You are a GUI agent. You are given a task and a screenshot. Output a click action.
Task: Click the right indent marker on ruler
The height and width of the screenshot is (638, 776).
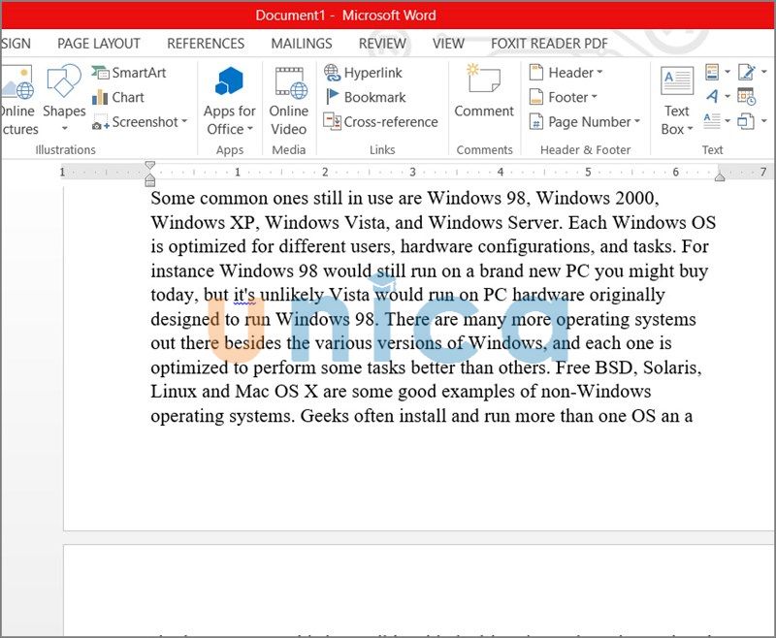720,176
